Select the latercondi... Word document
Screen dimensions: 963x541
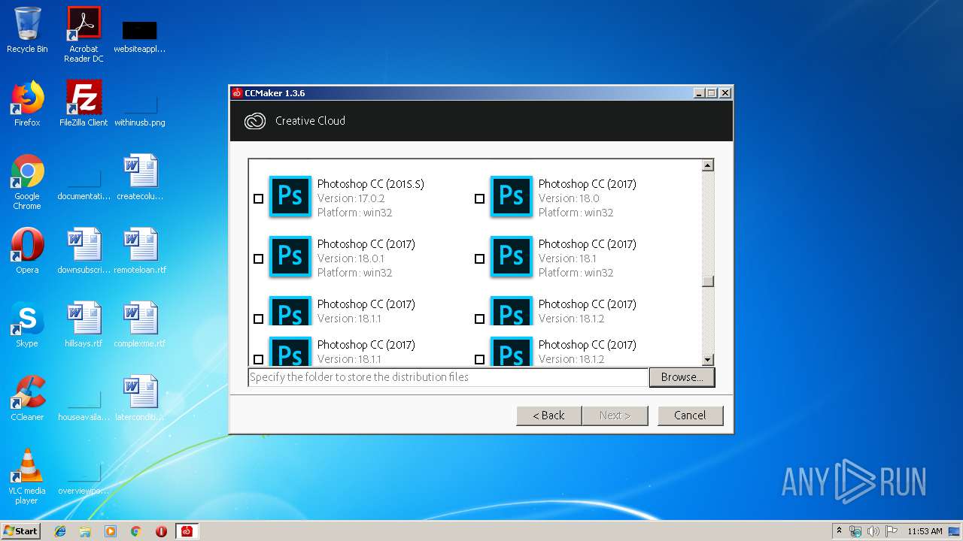click(x=140, y=398)
